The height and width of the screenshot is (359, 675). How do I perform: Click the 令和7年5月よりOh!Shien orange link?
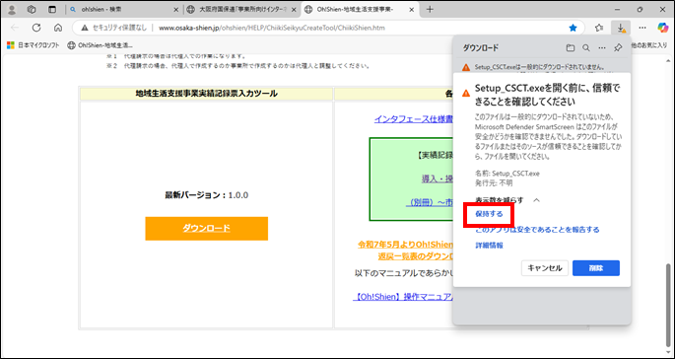coord(405,245)
